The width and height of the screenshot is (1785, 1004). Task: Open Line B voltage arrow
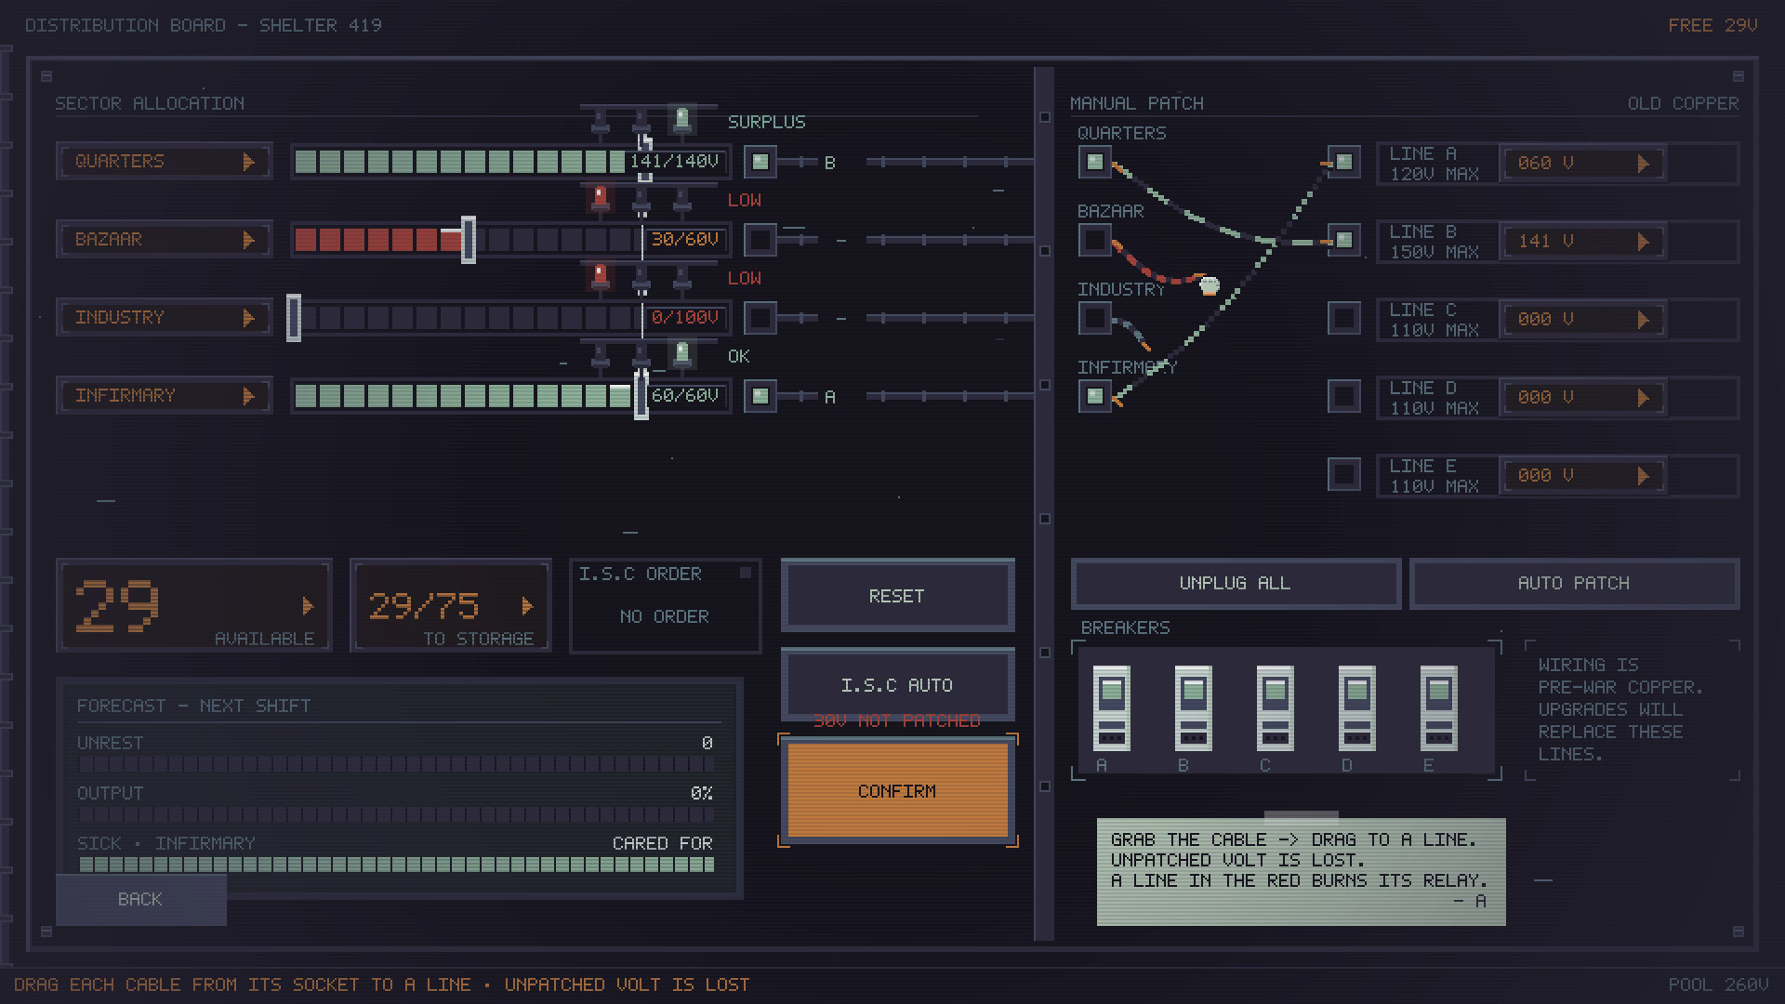1643,242
